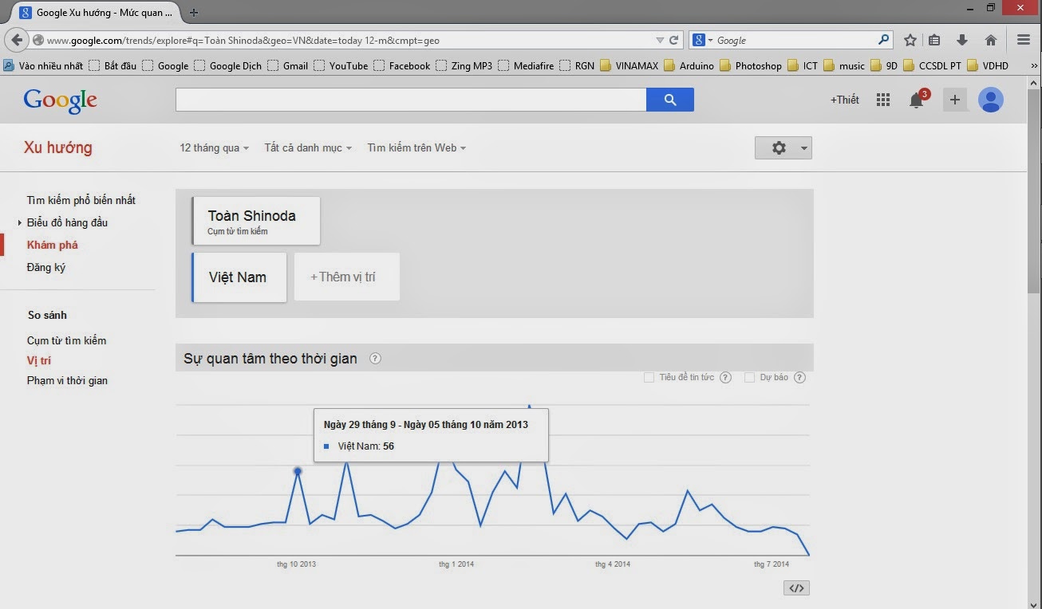Open the Google apps grid launcher
1042x609 pixels.
tap(882, 99)
